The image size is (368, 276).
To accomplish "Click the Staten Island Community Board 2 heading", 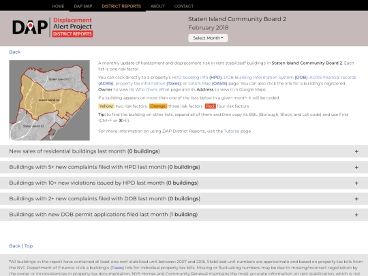I will 237,19.
